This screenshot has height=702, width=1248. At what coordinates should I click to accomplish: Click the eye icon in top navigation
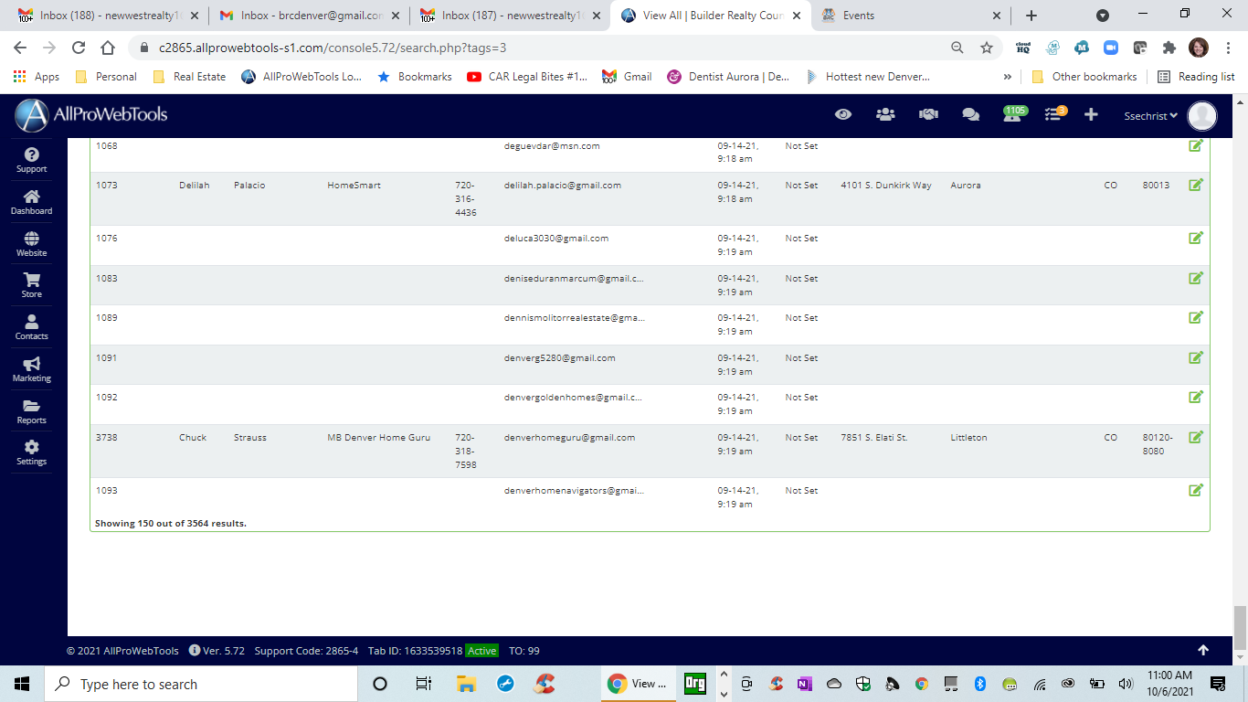coord(843,114)
